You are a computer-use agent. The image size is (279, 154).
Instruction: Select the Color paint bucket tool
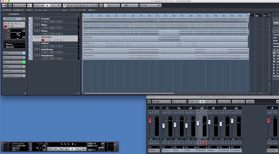click(97, 5)
